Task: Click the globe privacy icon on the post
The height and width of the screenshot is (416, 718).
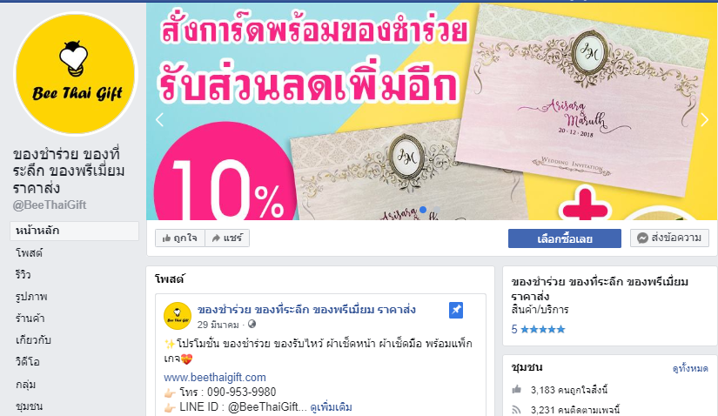Action: [252, 325]
